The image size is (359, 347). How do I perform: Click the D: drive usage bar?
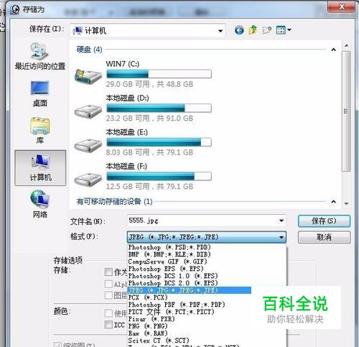pyautogui.click(x=159, y=108)
